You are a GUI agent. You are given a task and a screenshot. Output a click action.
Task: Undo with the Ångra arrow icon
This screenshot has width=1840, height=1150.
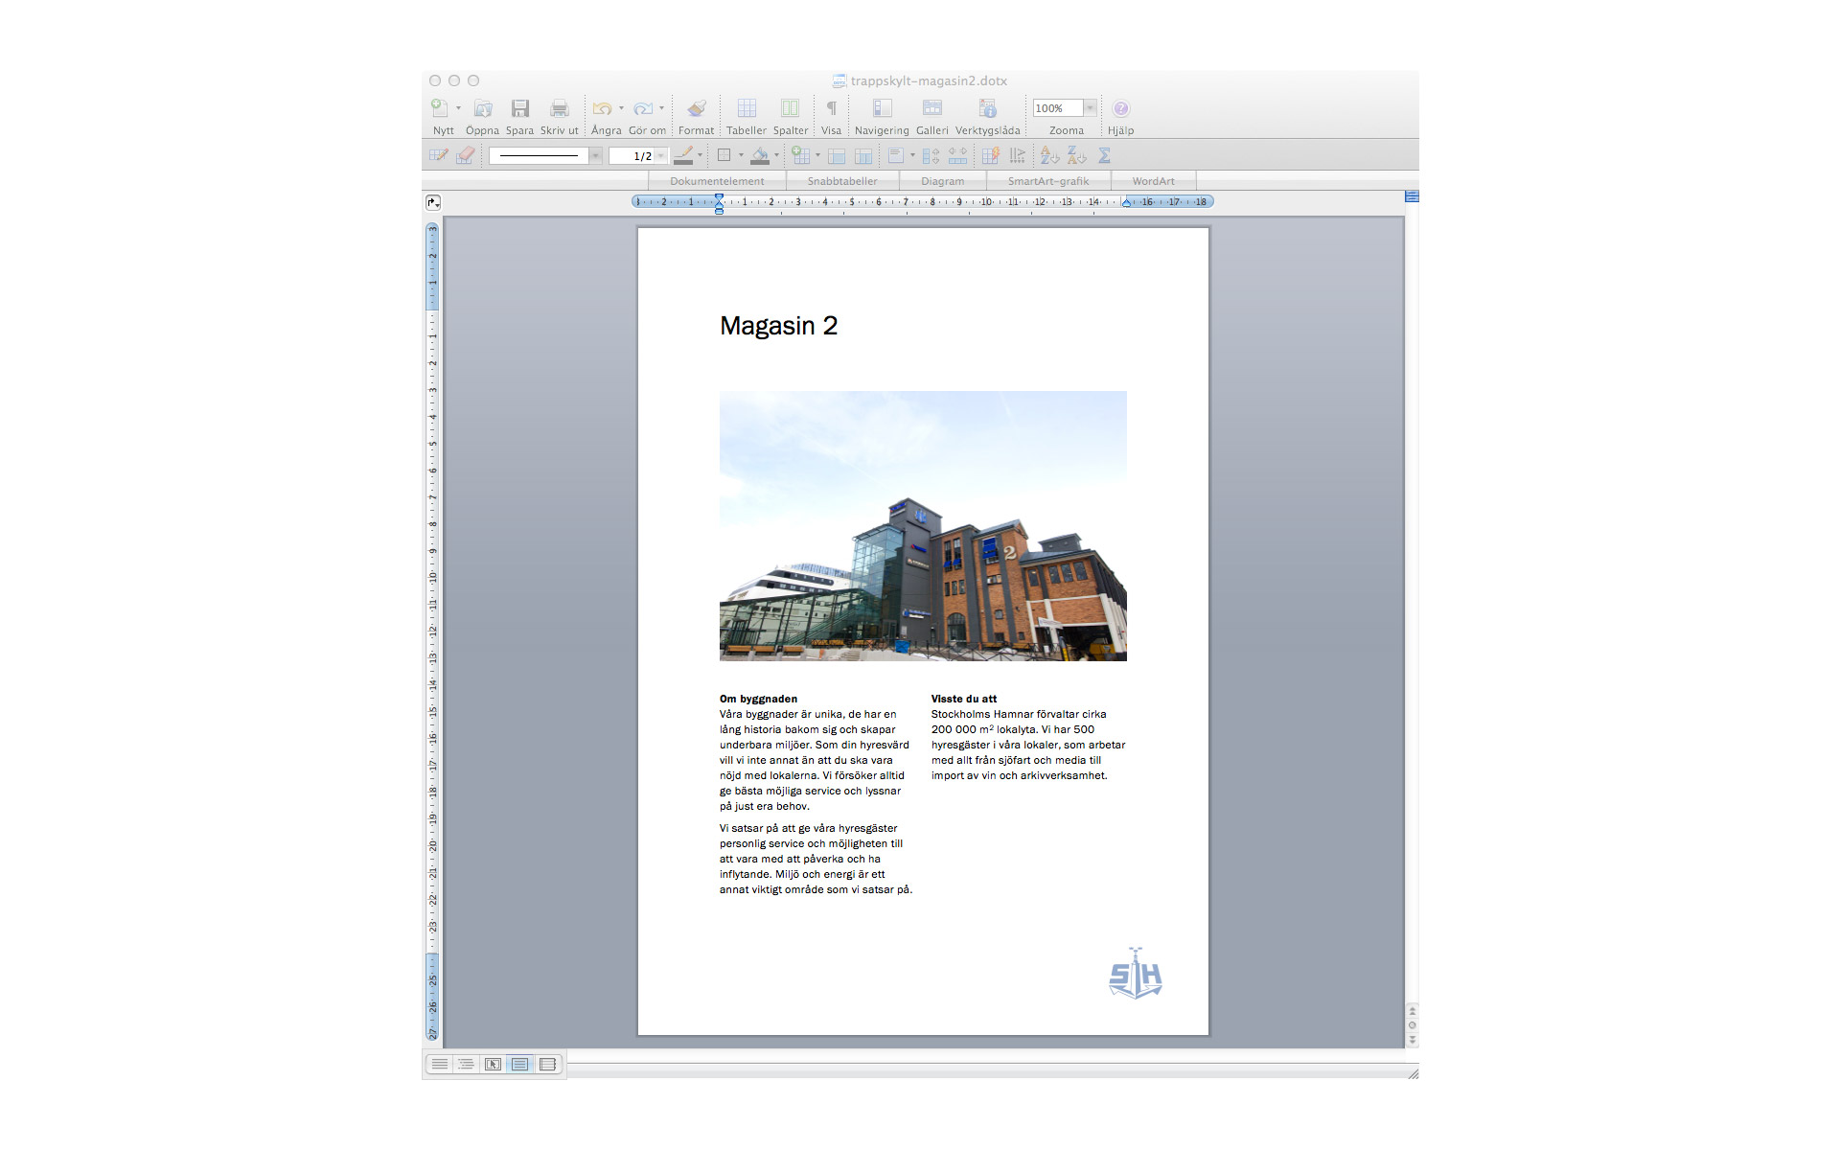pos(602,108)
